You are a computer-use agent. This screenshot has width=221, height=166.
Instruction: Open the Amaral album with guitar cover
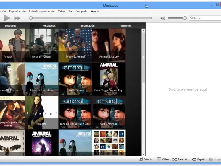click(x=42, y=113)
